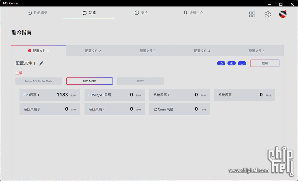This screenshot has height=181, width=298.
Task: Switch to the 支持 tab
Action: 141,13
